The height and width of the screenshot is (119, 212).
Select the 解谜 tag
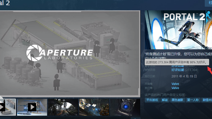(165, 100)
